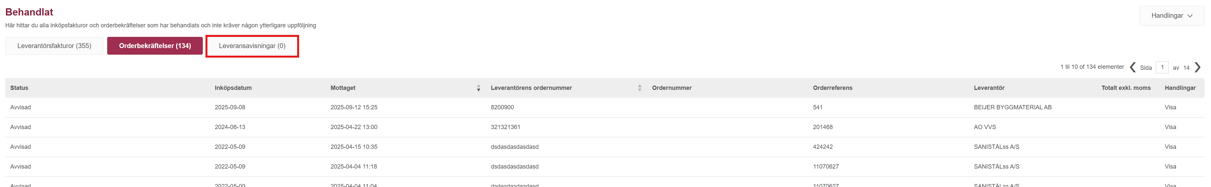The image size is (1211, 187).
Task: Go to the previous page arrow
Action: tap(1133, 67)
